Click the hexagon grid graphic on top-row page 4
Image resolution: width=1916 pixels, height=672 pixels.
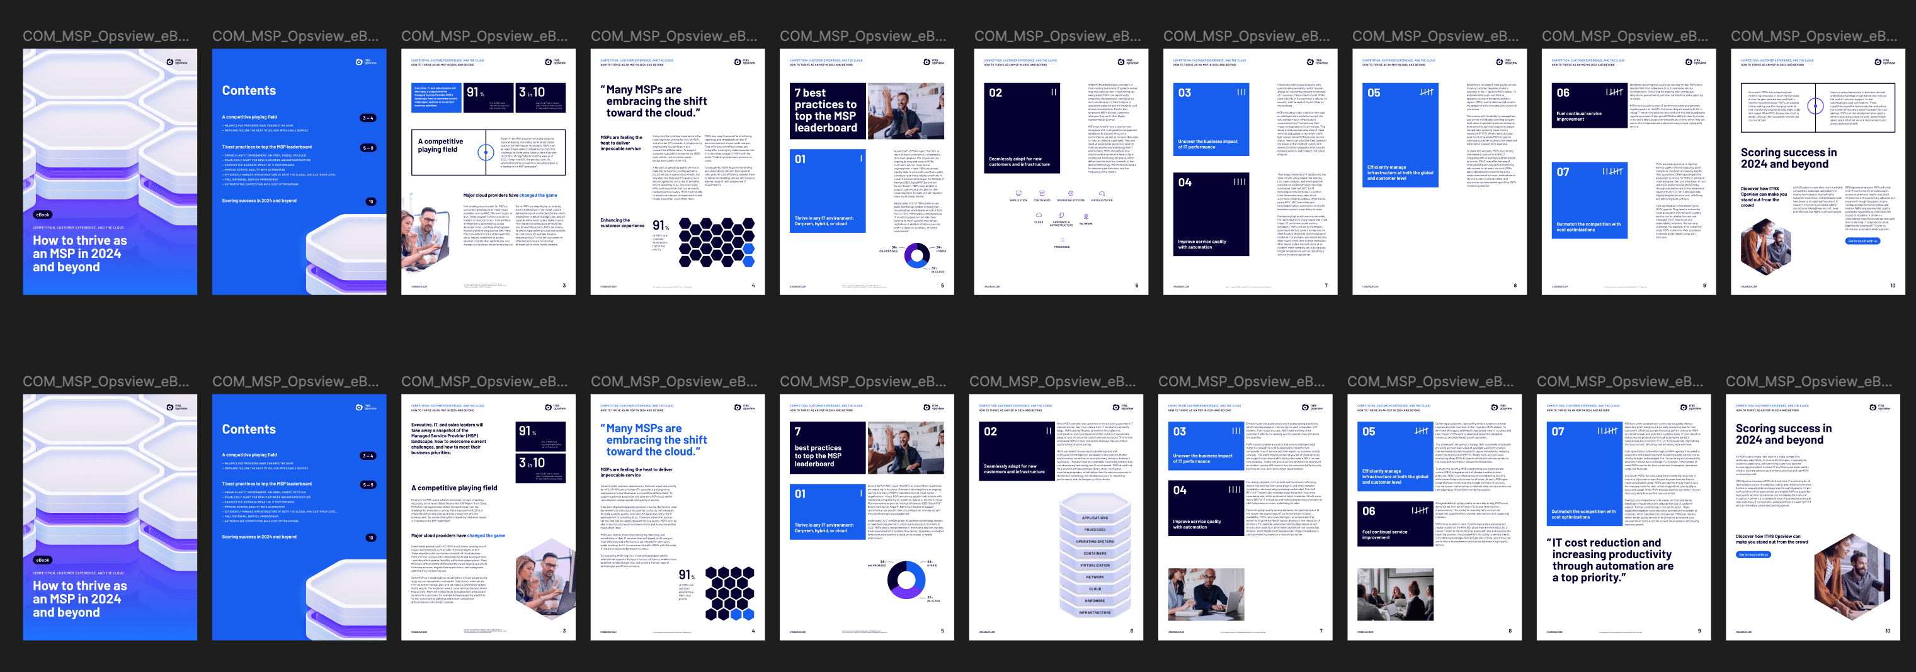pyautogui.click(x=716, y=242)
